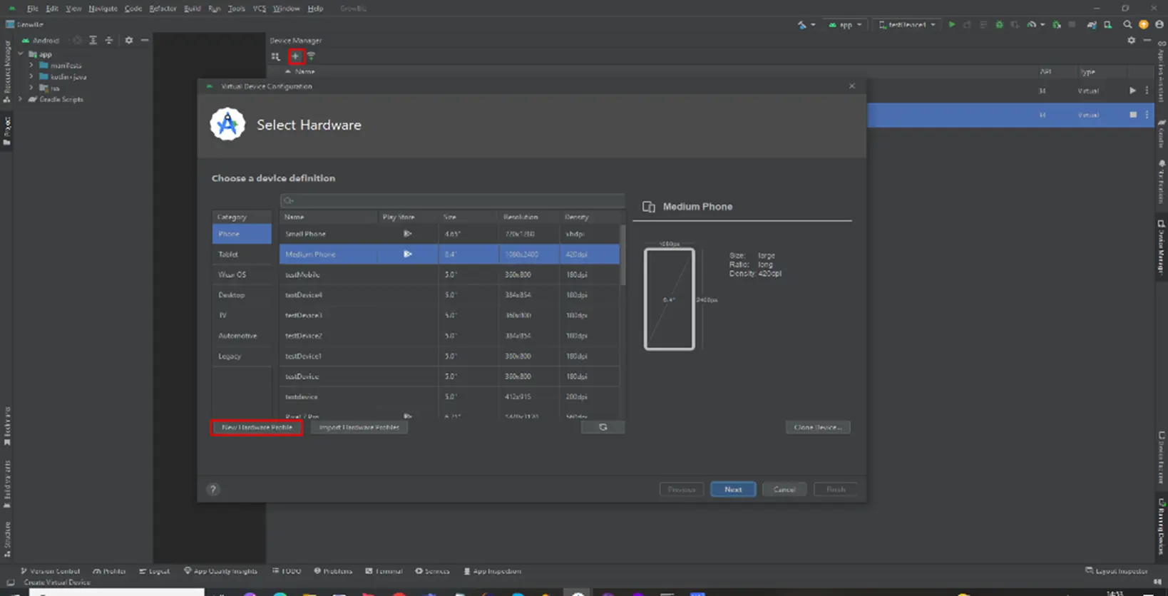Screen dimensions: 1168x596
Task: Launch the first virtual device with play icon
Action: pyautogui.click(x=1132, y=91)
